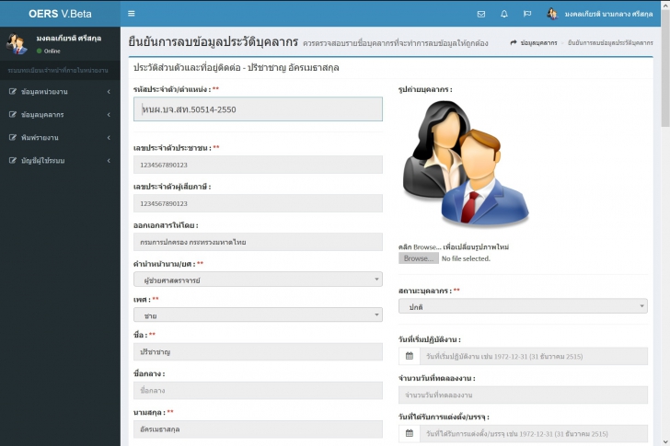Screen dimensions: 670x446
Task: Click Browse... file upload button
Action: [419, 258]
